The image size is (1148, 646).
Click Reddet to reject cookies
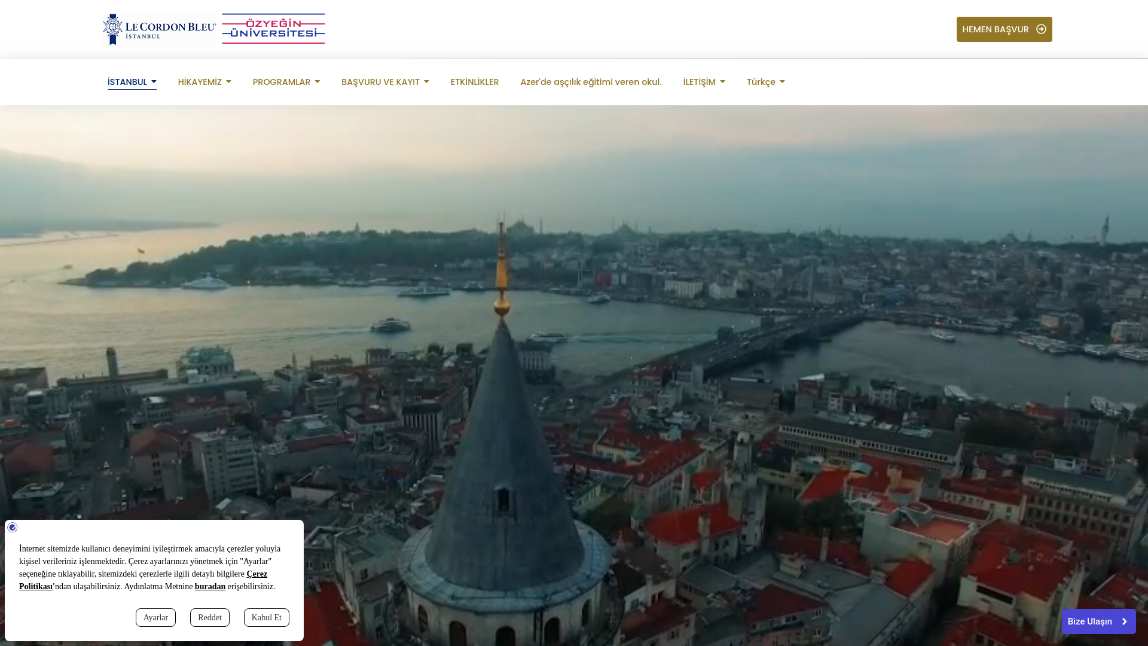[x=210, y=618]
